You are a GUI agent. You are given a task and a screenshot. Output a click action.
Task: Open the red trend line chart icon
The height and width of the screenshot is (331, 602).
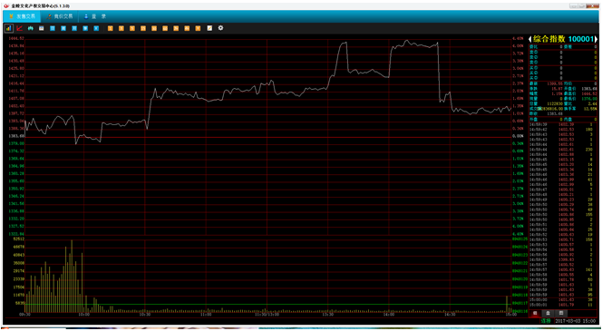click(x=20, y=28)
